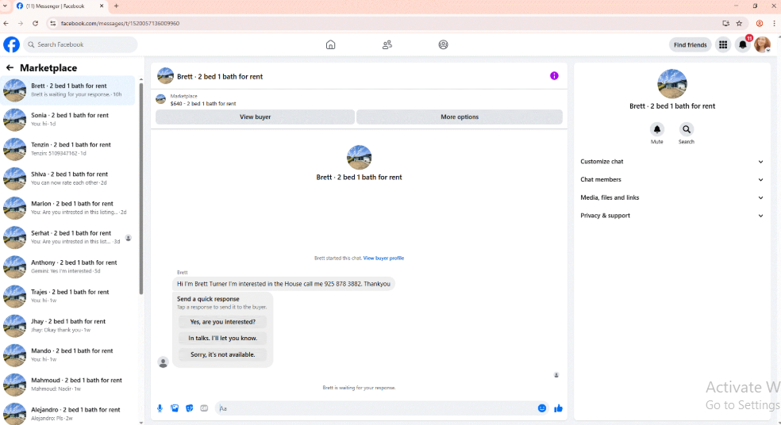The height and width of the screenshot is (425, 781).
Task: Expand the Privacy & support section
Action: pyautogui.click(x=671, y=216)
